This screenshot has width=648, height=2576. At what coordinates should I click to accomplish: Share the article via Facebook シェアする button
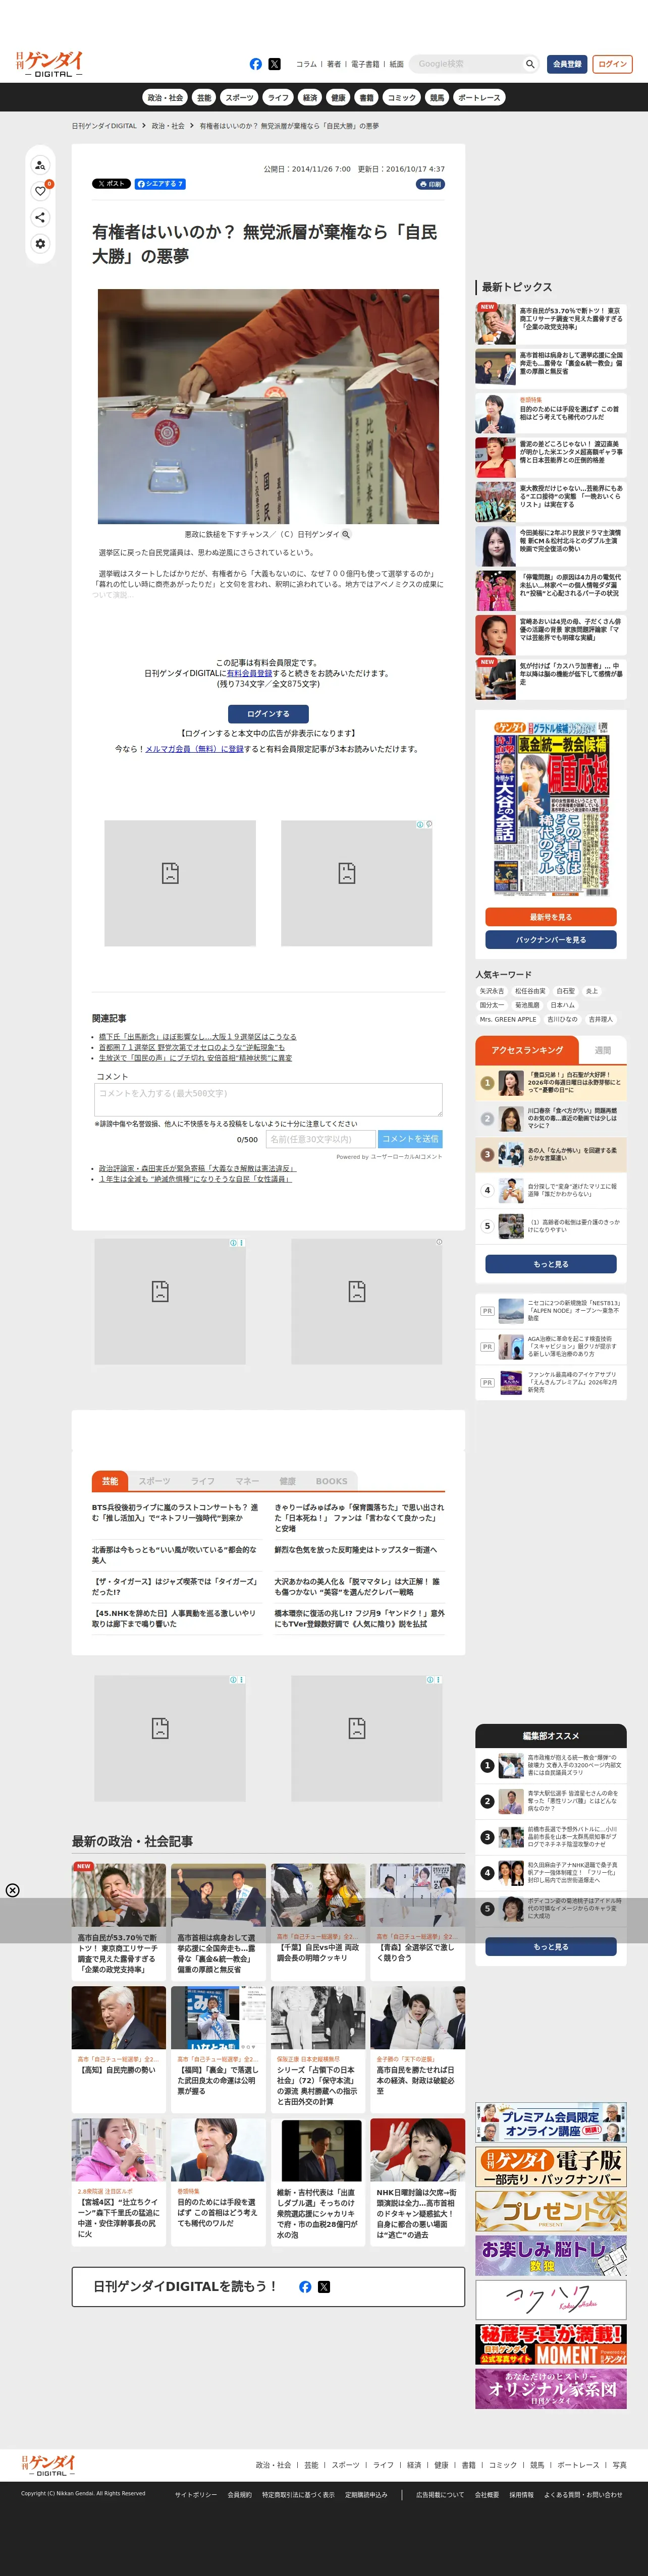160,184
